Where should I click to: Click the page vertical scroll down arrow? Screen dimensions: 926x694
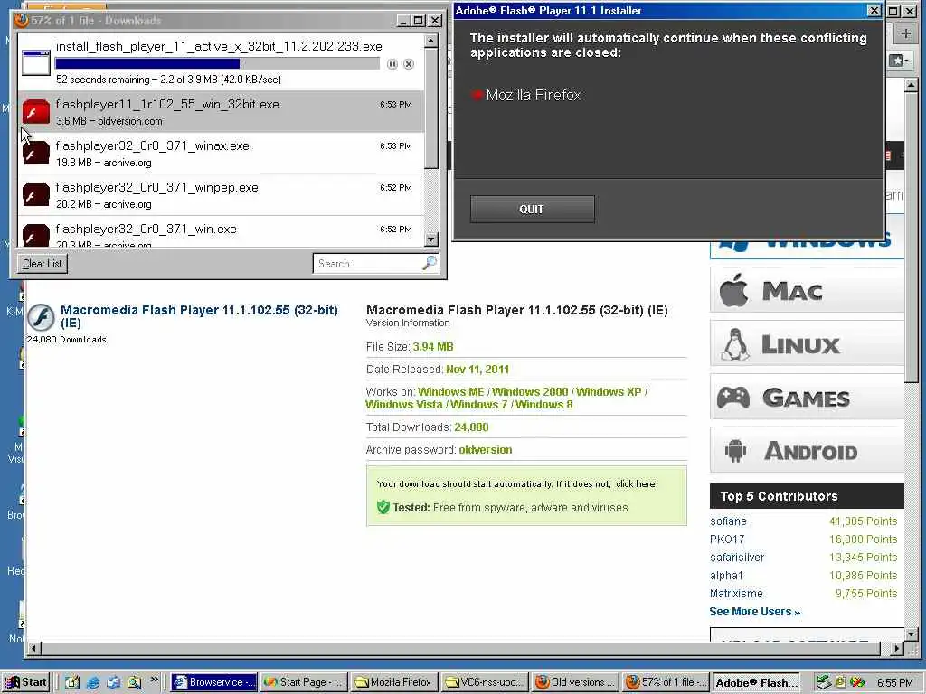tap(911, 634)
